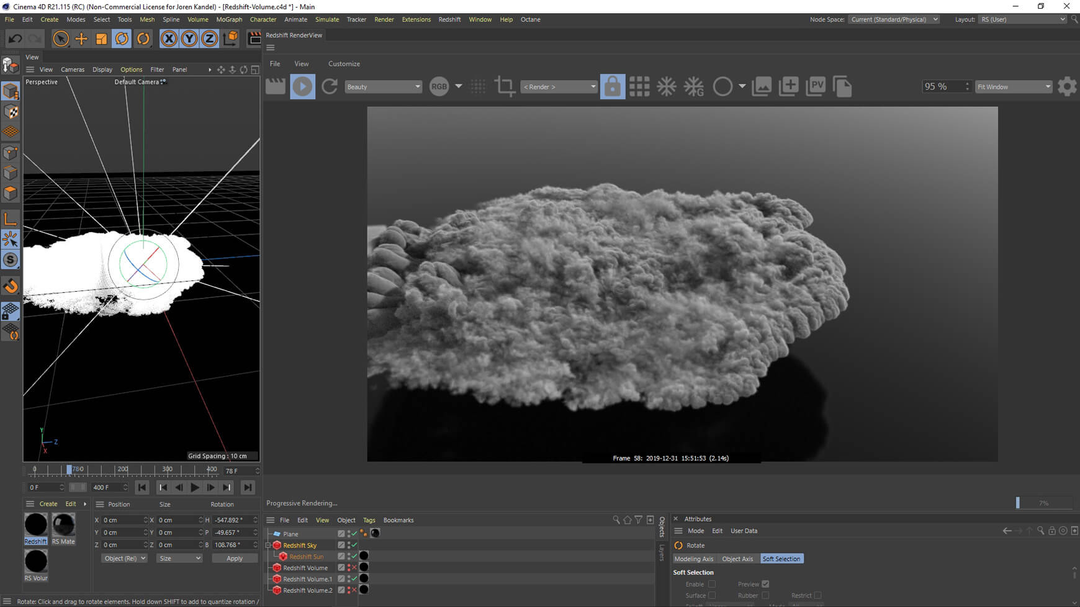Click the Apply button in coordinates
Screen dimensions: 1080x607
[235, 558]
